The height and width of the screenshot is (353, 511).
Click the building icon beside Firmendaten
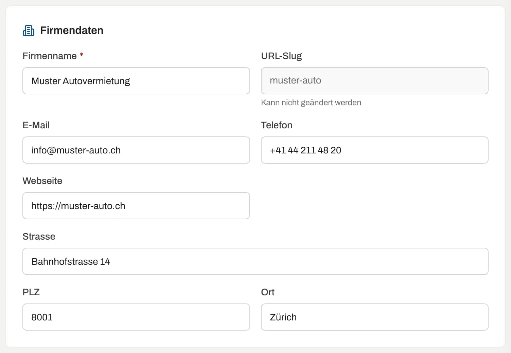tap(29, 31)
